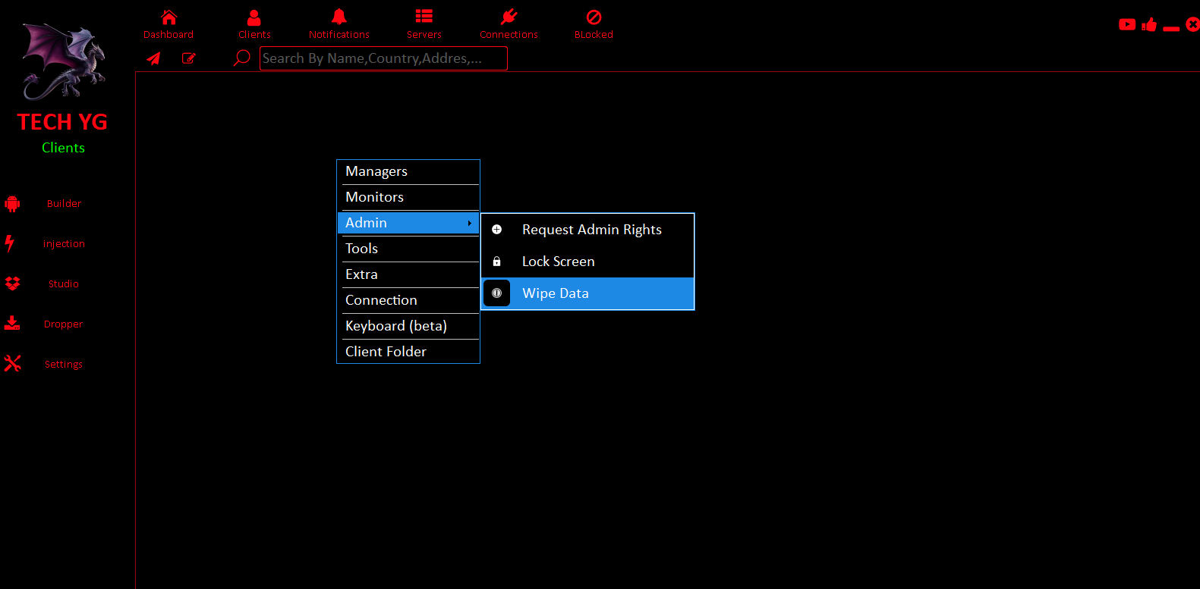
Task: Click the edit pencil icon
Action: [189, 58]
